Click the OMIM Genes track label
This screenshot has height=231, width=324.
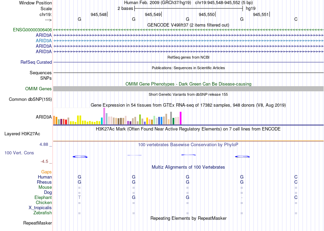tap(39, 89)
